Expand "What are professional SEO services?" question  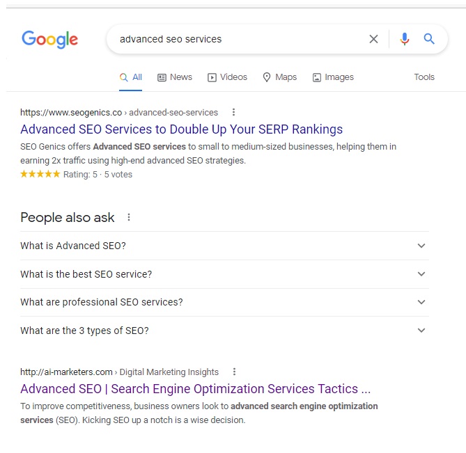point(421,302)
